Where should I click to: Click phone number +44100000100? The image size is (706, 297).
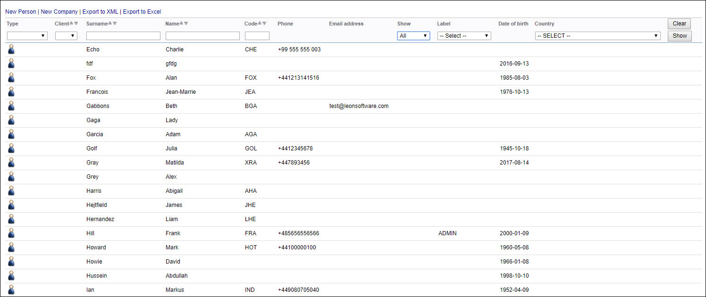pos(297,247)
